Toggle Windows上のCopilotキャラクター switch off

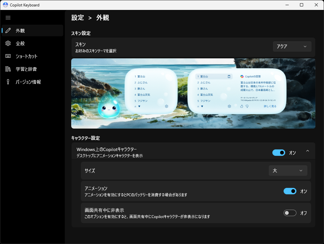click(x=278, y=153)
